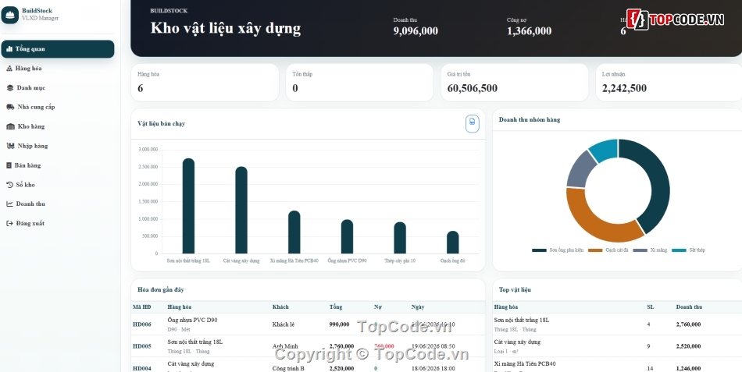
Task: Click the BuildStock helmet logo icon
Action: pos(10,15)
